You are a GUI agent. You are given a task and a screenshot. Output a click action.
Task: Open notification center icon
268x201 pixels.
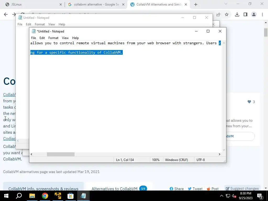(260, 196)
